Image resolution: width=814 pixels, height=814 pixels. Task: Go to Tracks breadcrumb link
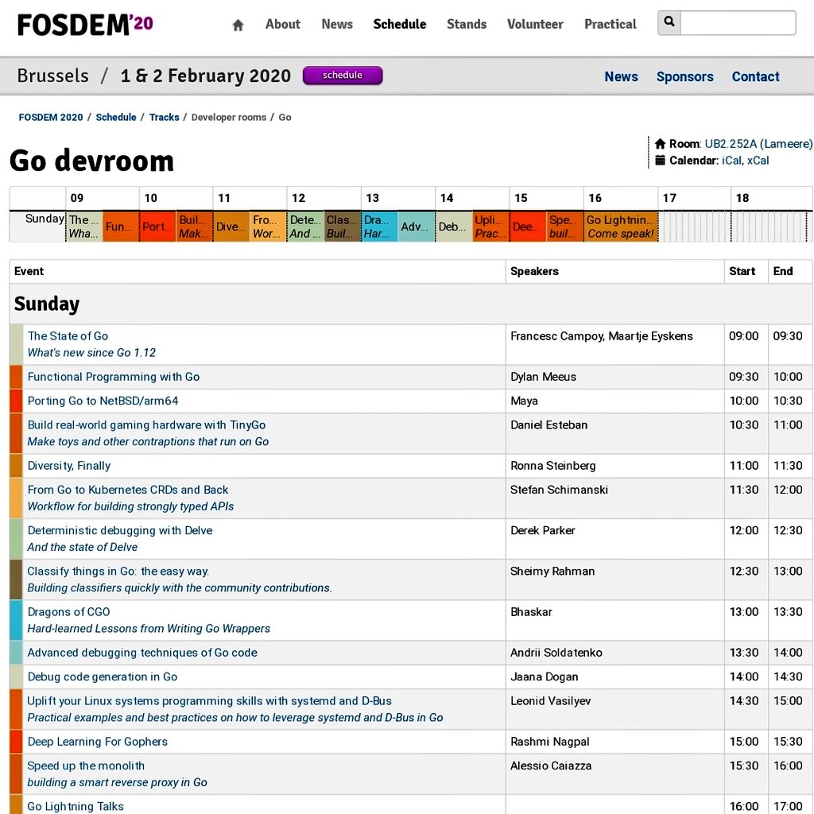click(x=164, y=118)
